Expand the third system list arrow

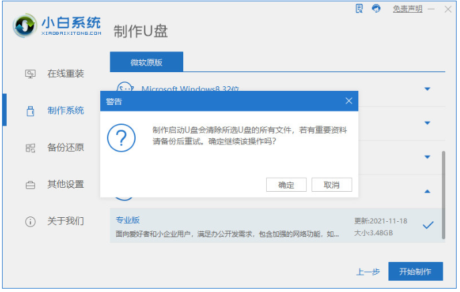tap(427, 157)
